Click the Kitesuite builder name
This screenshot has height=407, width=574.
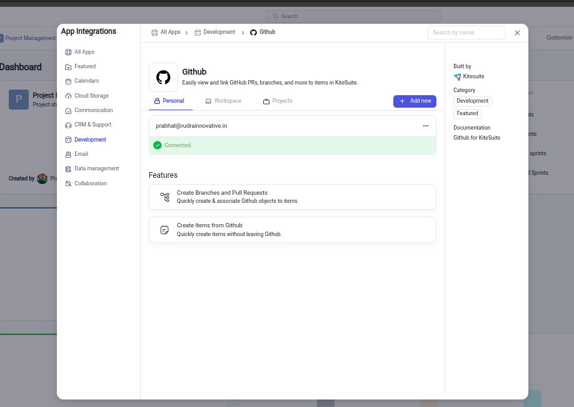473,76
